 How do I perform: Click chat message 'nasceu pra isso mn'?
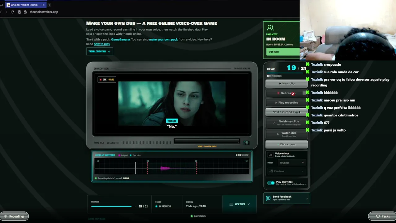point(339,100)
